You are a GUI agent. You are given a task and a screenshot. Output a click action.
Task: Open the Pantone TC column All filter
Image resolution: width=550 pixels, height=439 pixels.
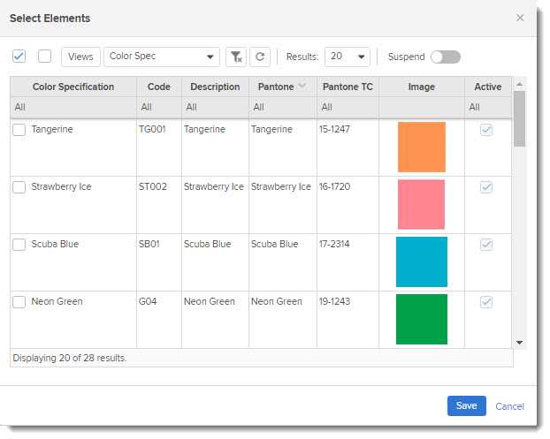pos(348,107)
